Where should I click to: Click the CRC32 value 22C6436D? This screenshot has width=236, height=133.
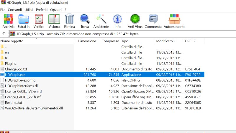point(193,102)
